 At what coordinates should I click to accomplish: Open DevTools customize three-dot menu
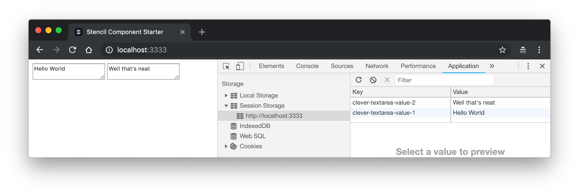(x=528, y=66)
